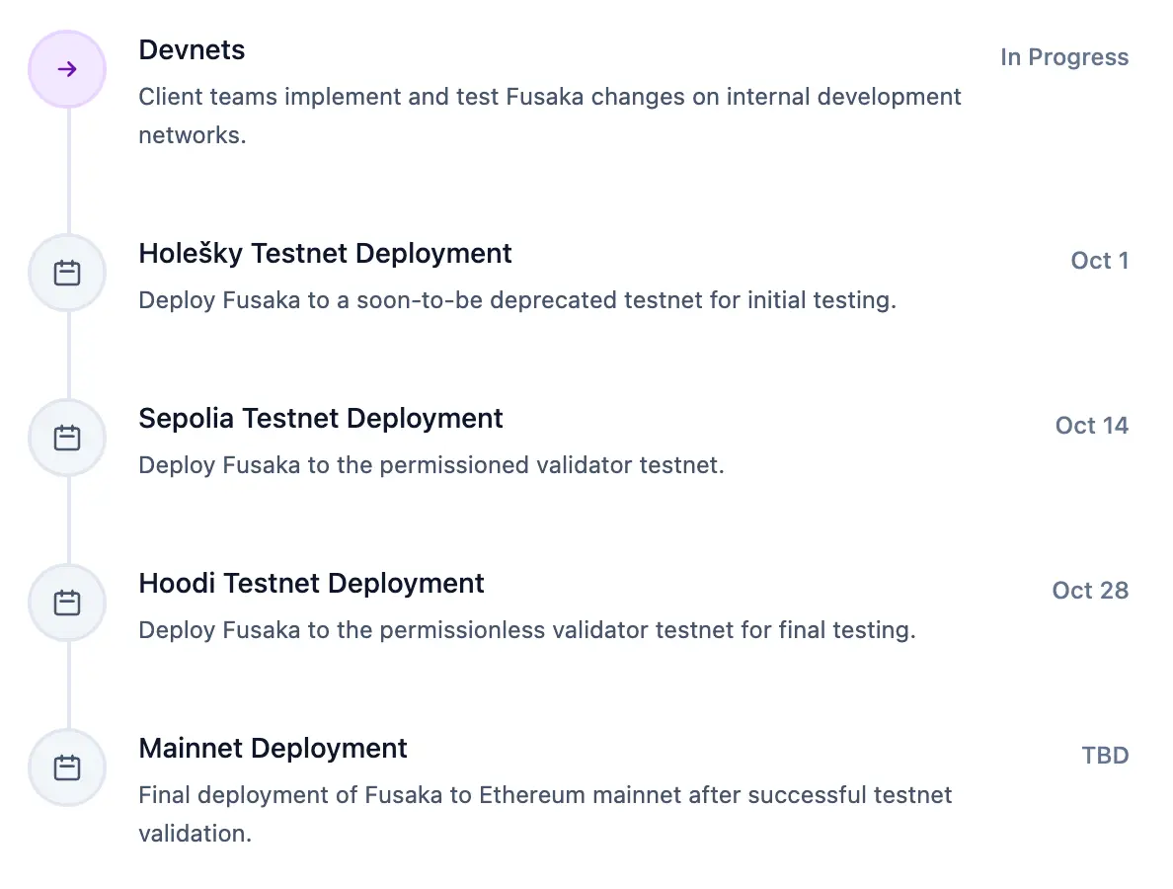The height and width of the screenshot is (889, 1173).
Task: Click the calendar icon for Hoodi Testnet Deployment
Action: [x=67, y=603]
